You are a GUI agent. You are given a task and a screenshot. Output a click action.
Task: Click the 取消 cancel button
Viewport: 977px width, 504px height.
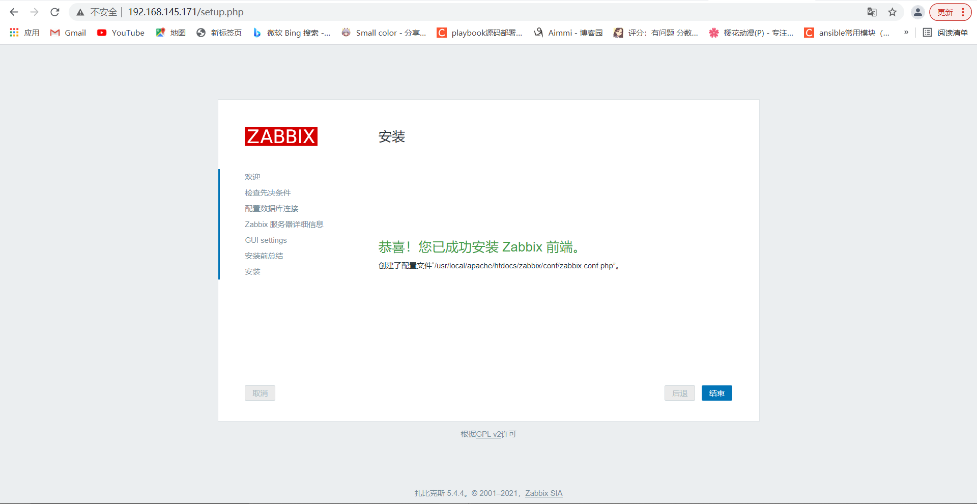click(x=260, y=393)
